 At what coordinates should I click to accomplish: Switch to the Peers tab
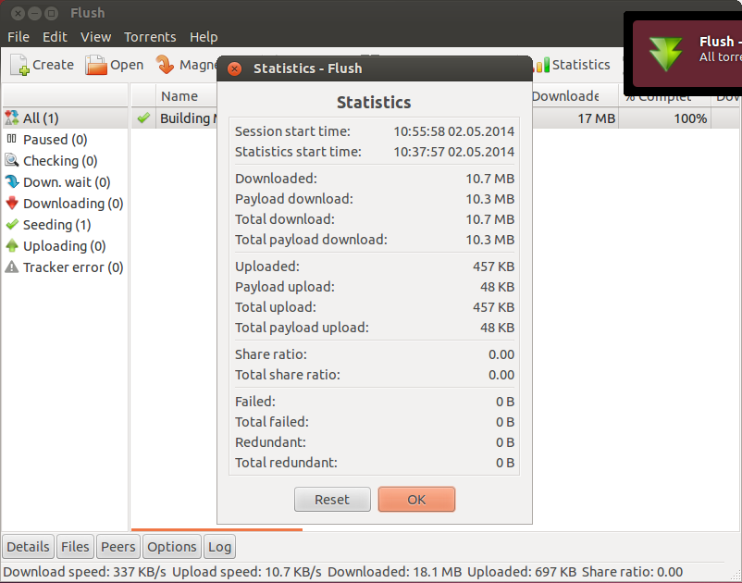click(117, 547)
